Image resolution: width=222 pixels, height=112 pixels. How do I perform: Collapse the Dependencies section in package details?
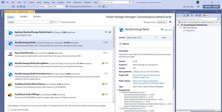[118, 90]
